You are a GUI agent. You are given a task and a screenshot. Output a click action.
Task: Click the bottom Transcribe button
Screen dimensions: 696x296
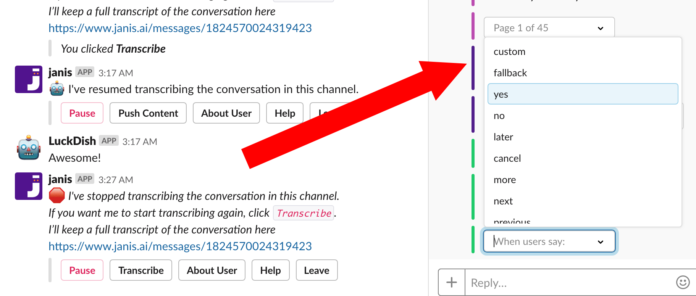click(x=141, y=270)
